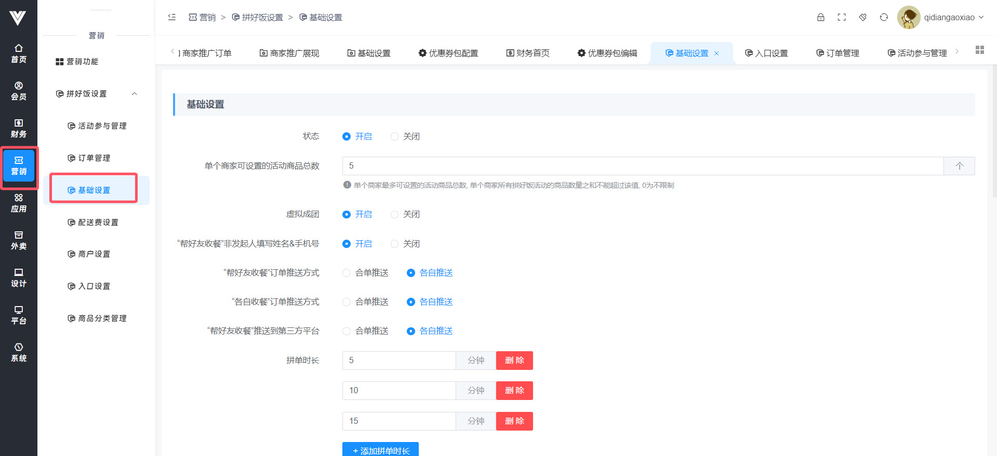Open 财务 section in left sidebar
Screen dimensions: 997x456
click(x=19, y=128)
